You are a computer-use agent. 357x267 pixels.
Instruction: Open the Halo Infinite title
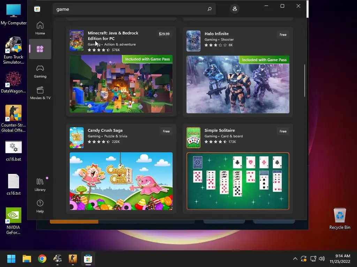point(217,34)
